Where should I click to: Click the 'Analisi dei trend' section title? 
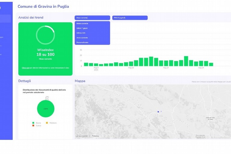click(31, 17)
